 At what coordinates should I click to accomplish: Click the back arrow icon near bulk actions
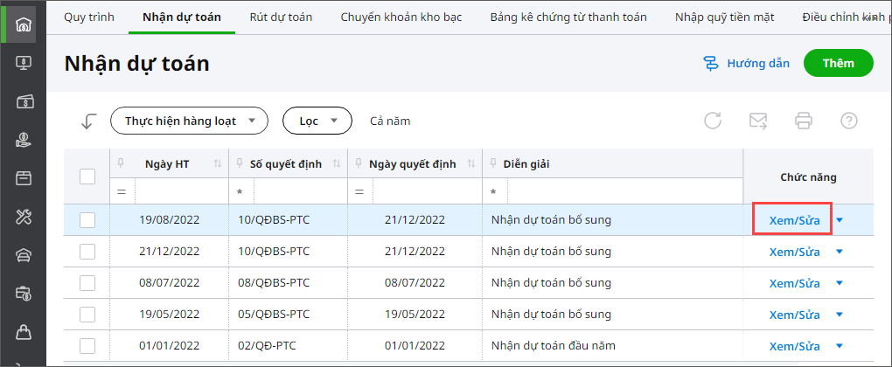[87, 121]
